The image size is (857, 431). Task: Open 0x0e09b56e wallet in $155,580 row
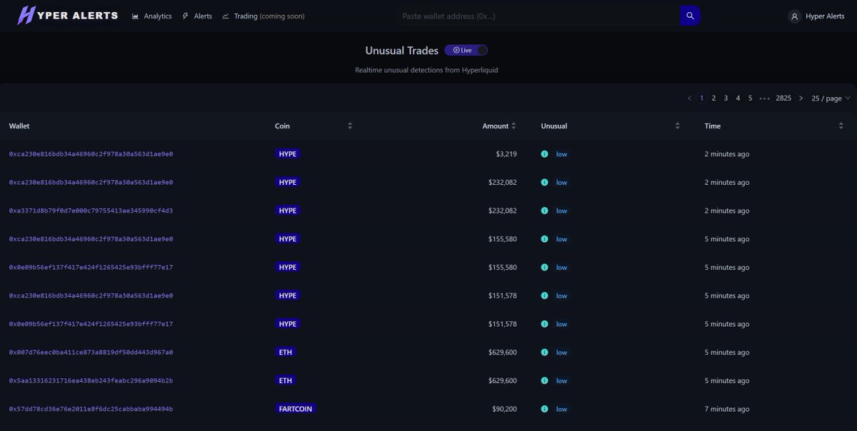91,267
